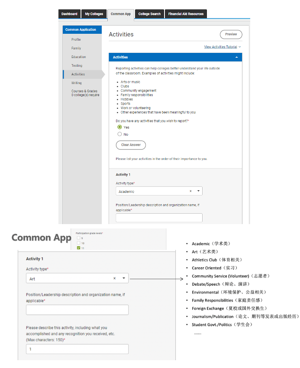This screenshot has width=300, height=368.
Task: Click the 'Activity 1' heading in upper form
Action: click(x=123, y=175)
